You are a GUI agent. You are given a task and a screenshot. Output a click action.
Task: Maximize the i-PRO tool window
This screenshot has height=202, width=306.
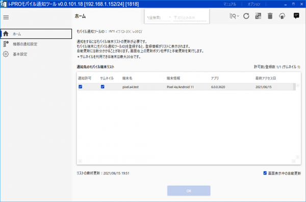[x=293, y=4]
